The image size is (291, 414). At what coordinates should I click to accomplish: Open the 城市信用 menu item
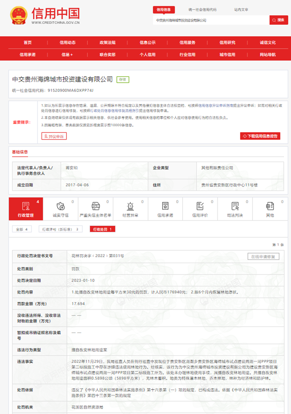coord(227,54)
